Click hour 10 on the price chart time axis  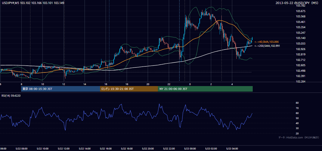[x=43, y=84]
